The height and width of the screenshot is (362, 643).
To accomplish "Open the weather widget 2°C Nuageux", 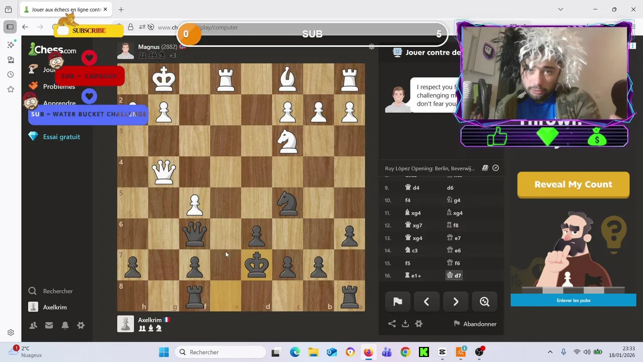I will pyautogui.click(x=25, y=351).
